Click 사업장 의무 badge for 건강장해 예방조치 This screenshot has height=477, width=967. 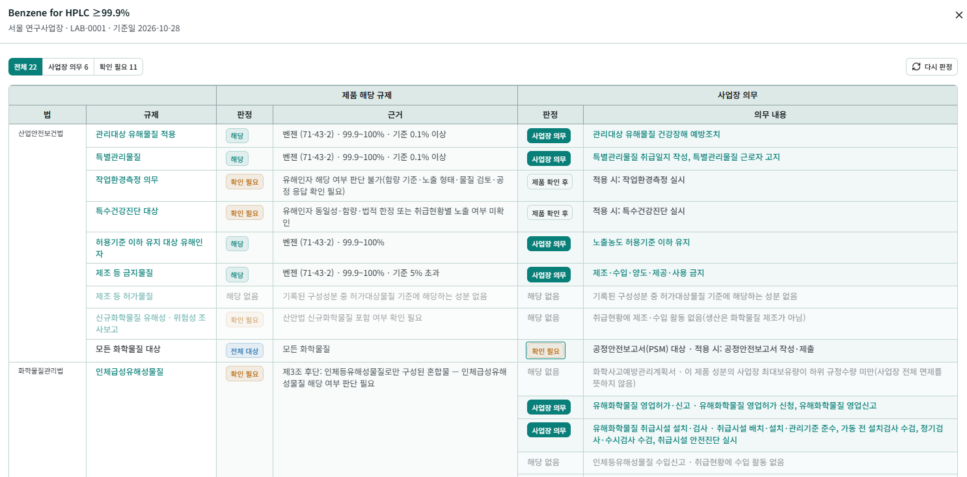pos(549,136)
